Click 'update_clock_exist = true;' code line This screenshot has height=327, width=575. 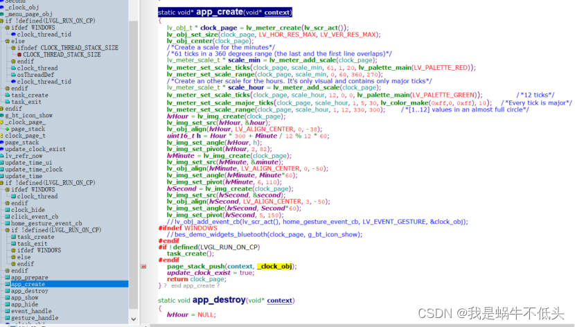pyautogui.click(x=211, y=273)
